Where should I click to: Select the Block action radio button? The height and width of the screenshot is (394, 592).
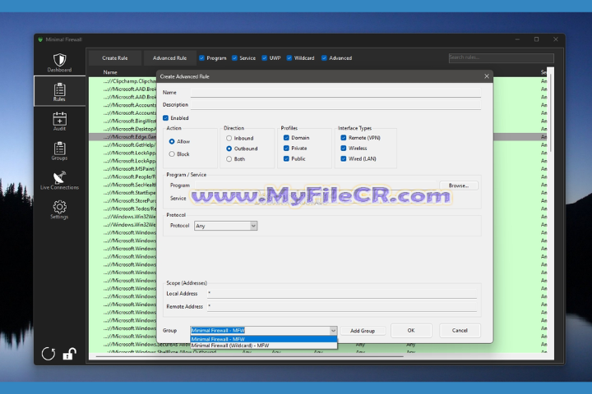point(172,153)
